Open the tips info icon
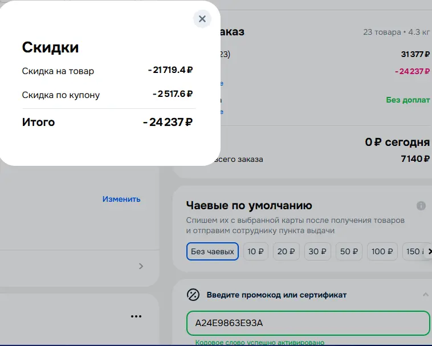The width and height of the screenshot is (432, 346). click(421, 206)
